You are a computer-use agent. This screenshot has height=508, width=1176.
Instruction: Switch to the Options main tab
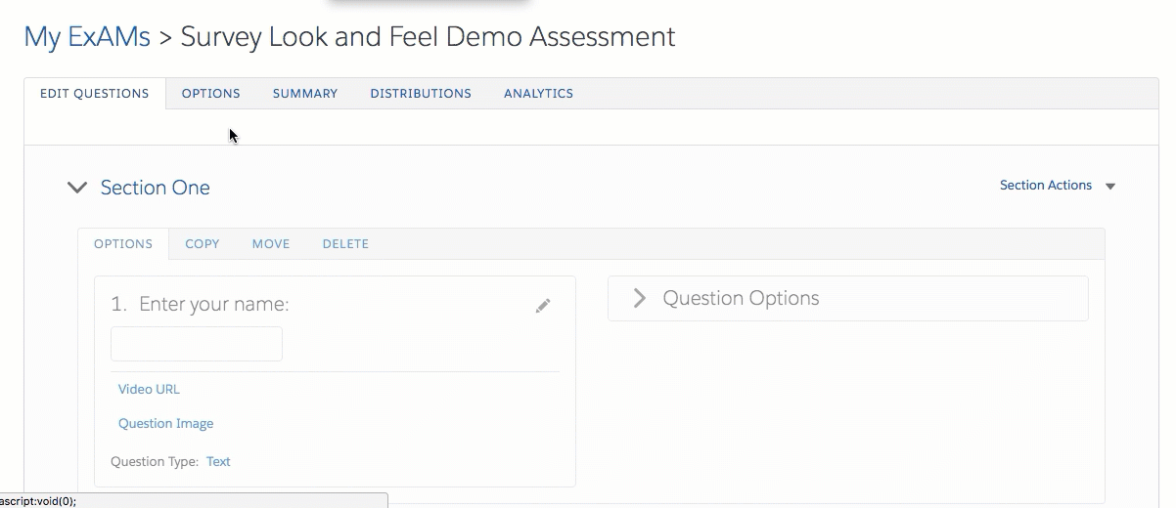210,94
